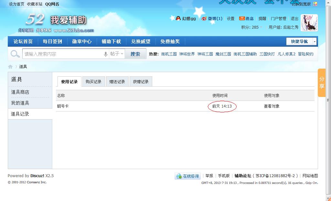Click the 苏ICP备12081882号-2 link
331x201 pixels.
click(275, 176)
